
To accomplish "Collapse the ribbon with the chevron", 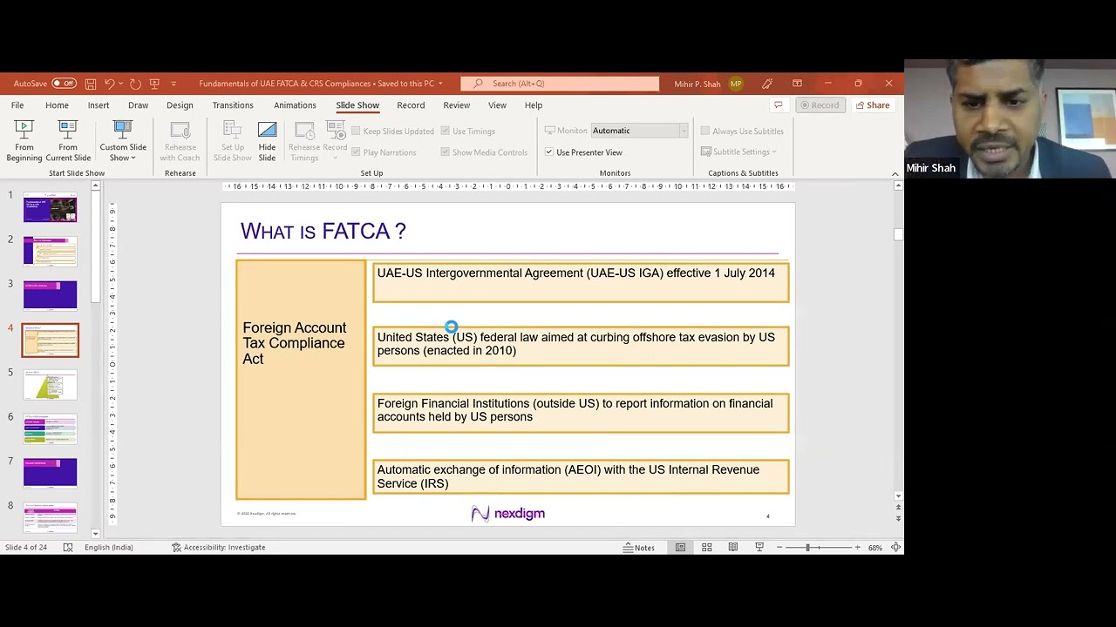I will 895,174.
